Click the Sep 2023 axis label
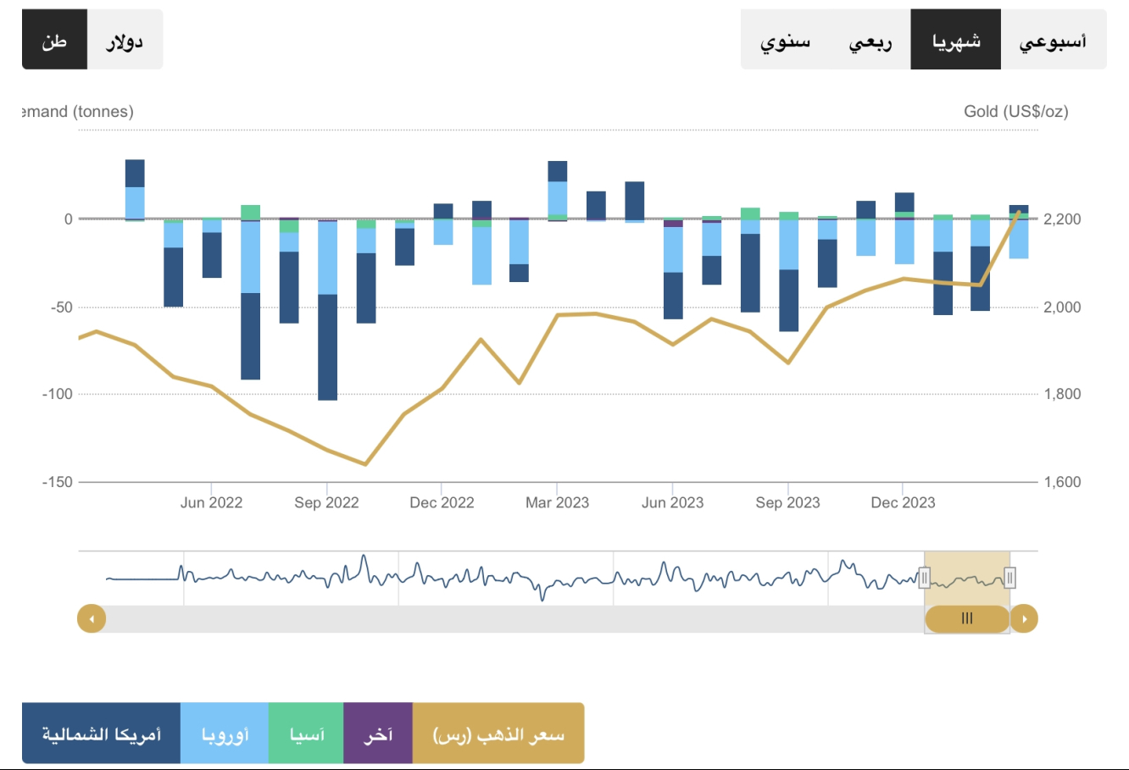1129x770 pixels. (x=787, y=502)
